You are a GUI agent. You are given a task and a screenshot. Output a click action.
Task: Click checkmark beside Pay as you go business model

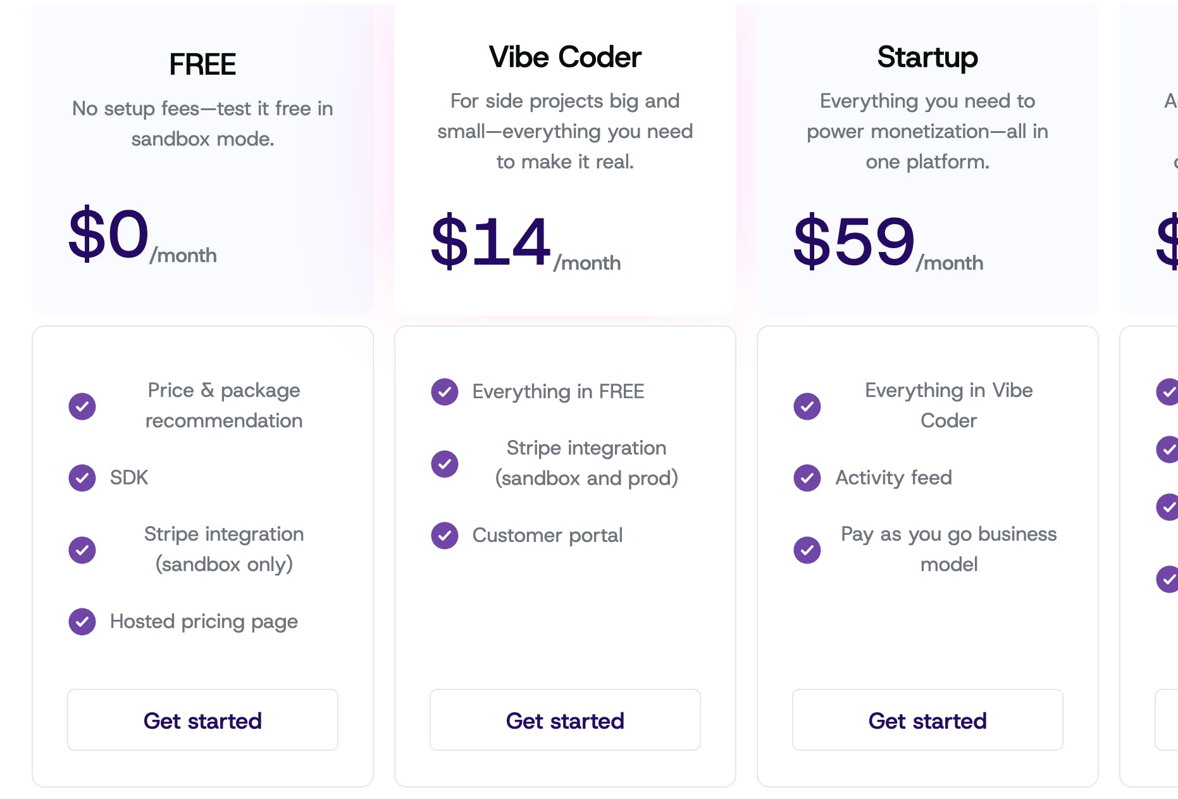point(807,550)
